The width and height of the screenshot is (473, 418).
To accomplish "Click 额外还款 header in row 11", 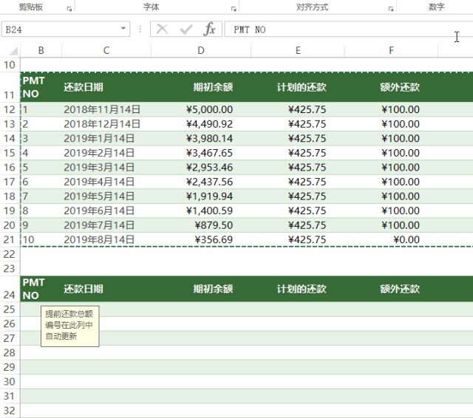I will tap(391, 87).
